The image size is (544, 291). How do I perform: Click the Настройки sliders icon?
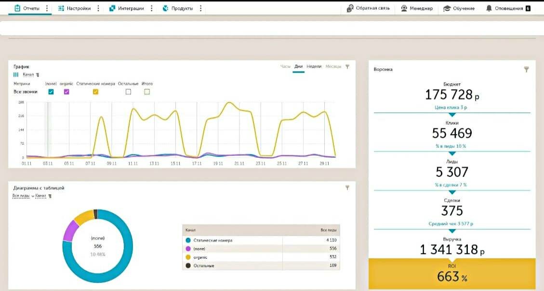(61, 8)
